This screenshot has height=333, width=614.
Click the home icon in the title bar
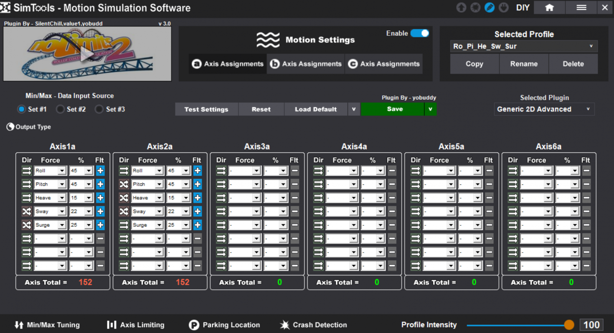[549, 8]
